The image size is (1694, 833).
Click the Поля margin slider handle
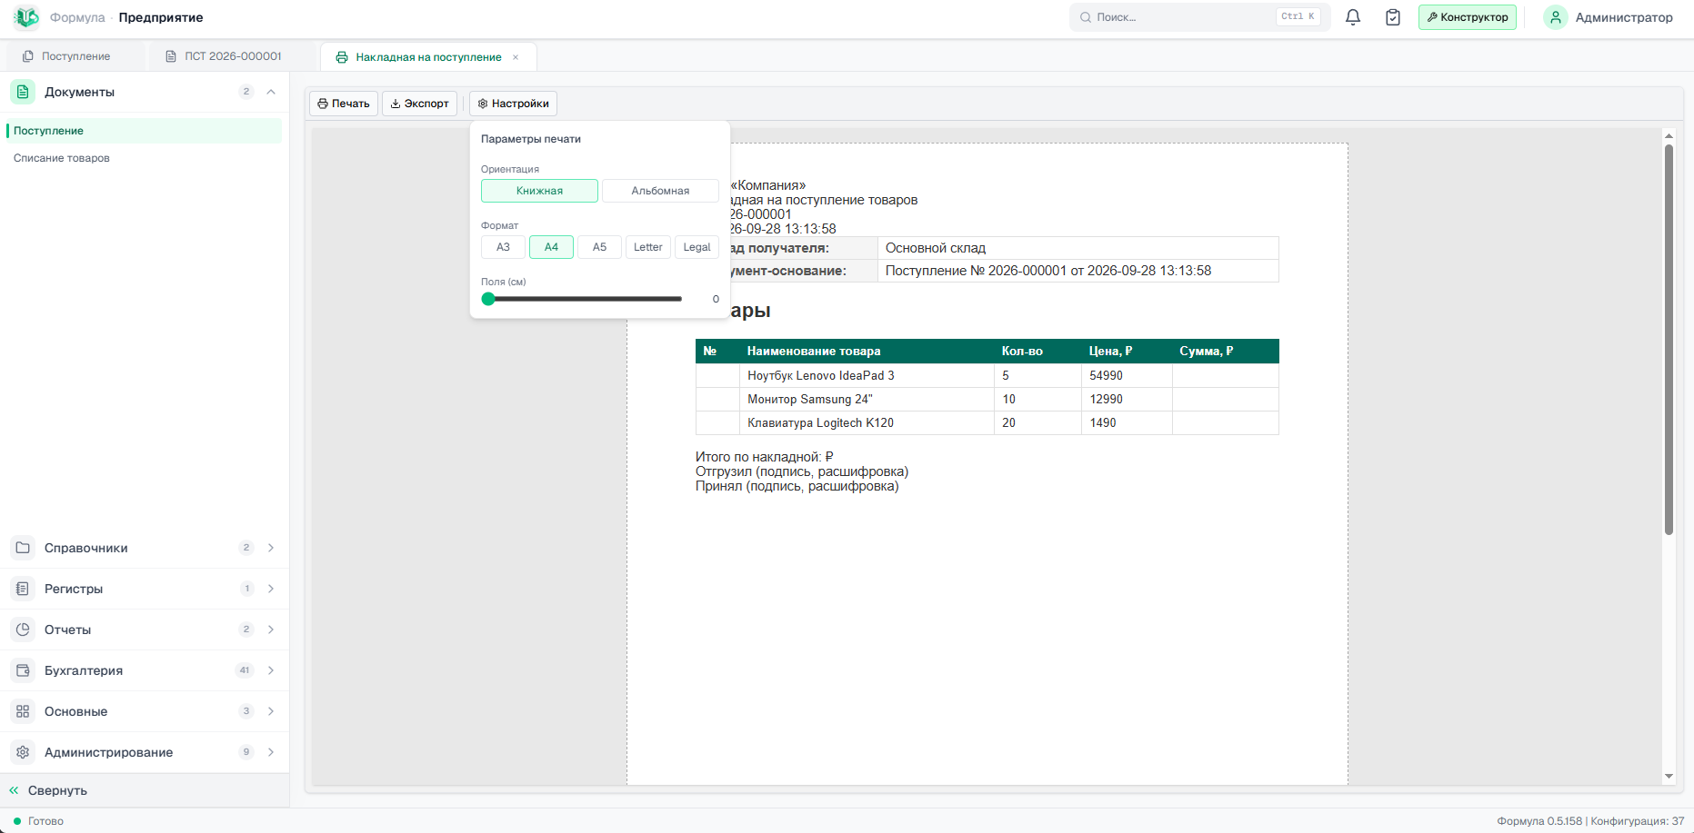(x=488, y=299)
